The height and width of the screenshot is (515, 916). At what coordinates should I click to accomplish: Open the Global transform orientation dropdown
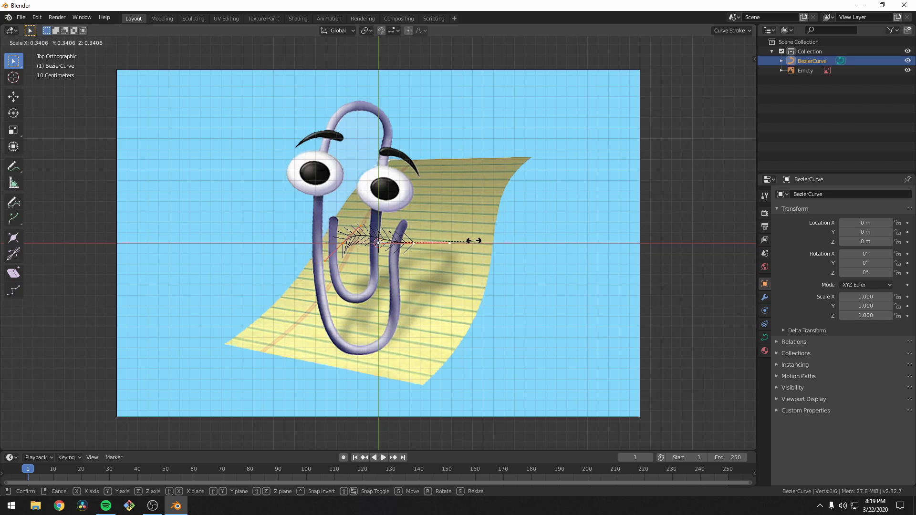[x=337, y=30]
